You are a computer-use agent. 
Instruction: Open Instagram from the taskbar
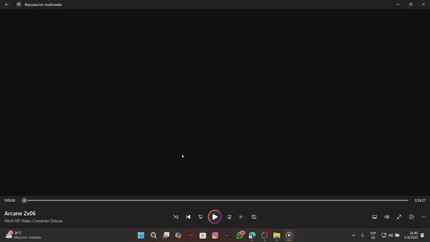215,235
